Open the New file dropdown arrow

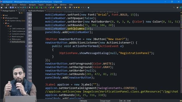pyautogui.click(x=4, y=8)
